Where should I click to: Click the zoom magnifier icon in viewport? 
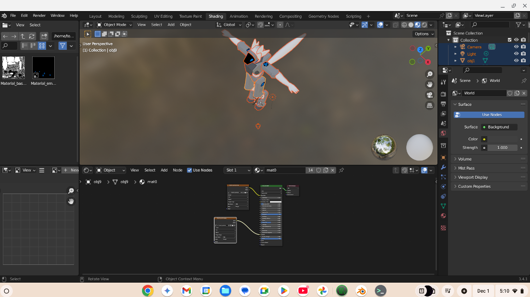click(x=430, y=74)
